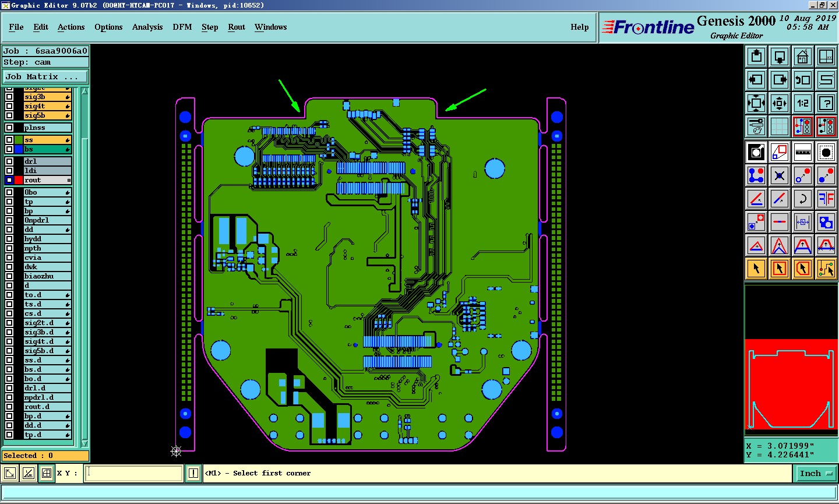Viewport: 839px width, 504px height.
Task: Click the Home view icon
Action: pos(803,57)
